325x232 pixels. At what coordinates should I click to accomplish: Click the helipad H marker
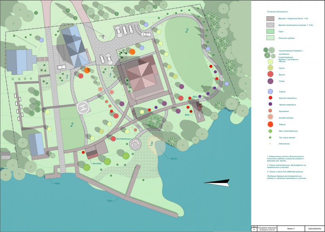83,108
